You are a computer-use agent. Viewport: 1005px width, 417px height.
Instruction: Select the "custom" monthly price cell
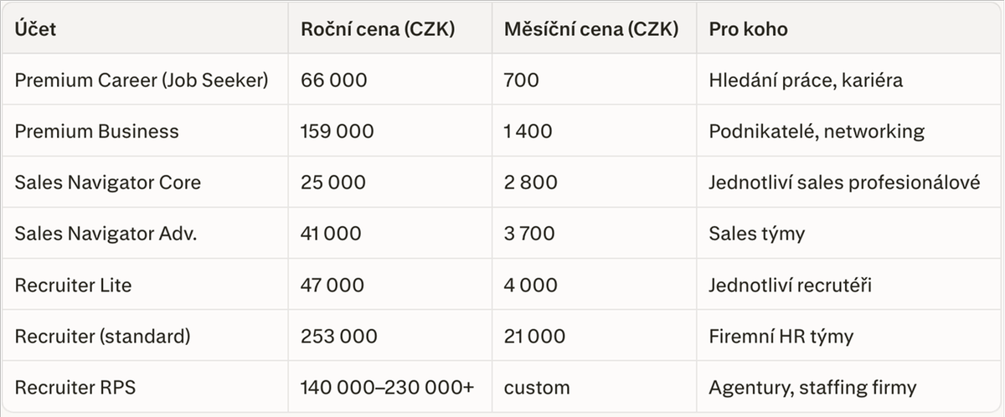pos(536,388)
